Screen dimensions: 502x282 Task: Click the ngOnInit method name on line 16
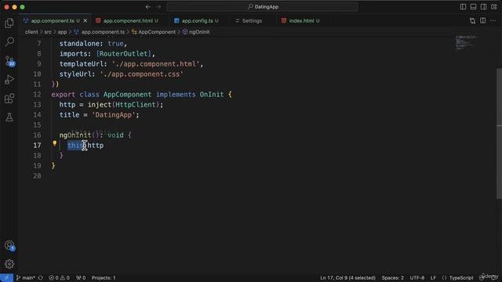pyautogui.click(x=75, y=135)
